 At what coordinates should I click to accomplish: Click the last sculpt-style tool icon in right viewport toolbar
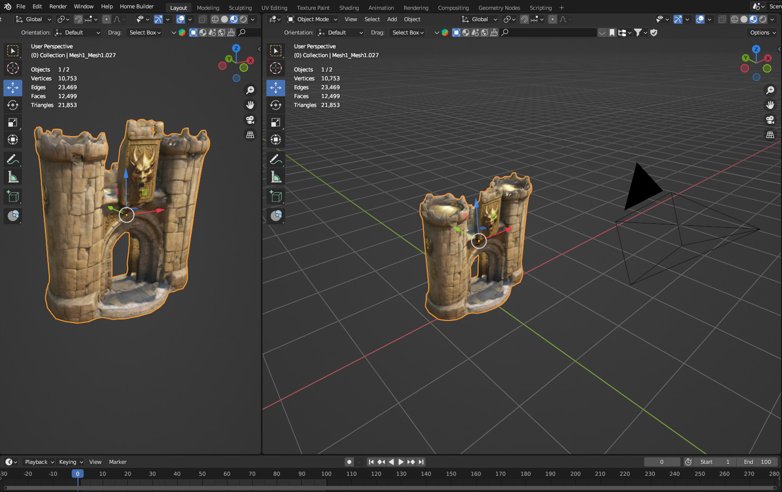[x=276, y=215]
